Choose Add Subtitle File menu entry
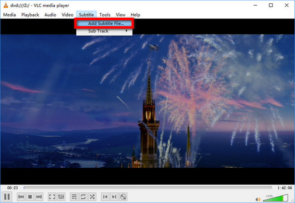The image size is (295, 203). (x=104, y=23)
